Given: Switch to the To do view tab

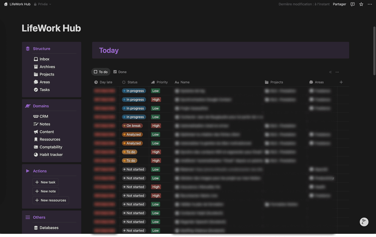Looking at the screenshot, I should coord(101,72).
